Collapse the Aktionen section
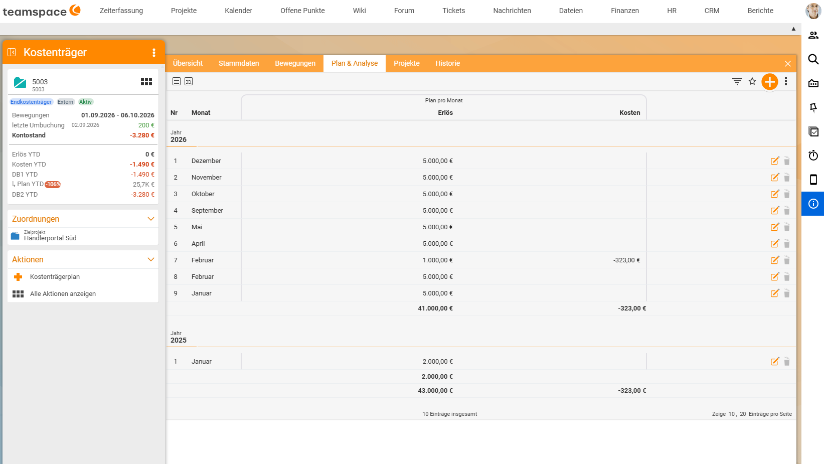 point(151,259)
